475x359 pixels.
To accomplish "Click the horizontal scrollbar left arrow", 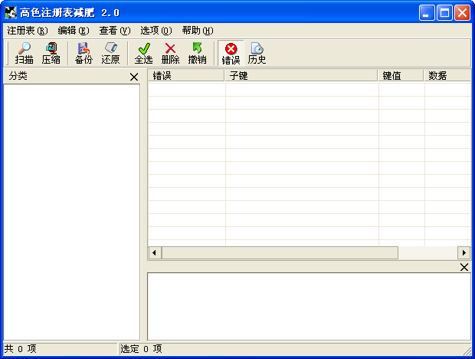I will coord(155,252).
